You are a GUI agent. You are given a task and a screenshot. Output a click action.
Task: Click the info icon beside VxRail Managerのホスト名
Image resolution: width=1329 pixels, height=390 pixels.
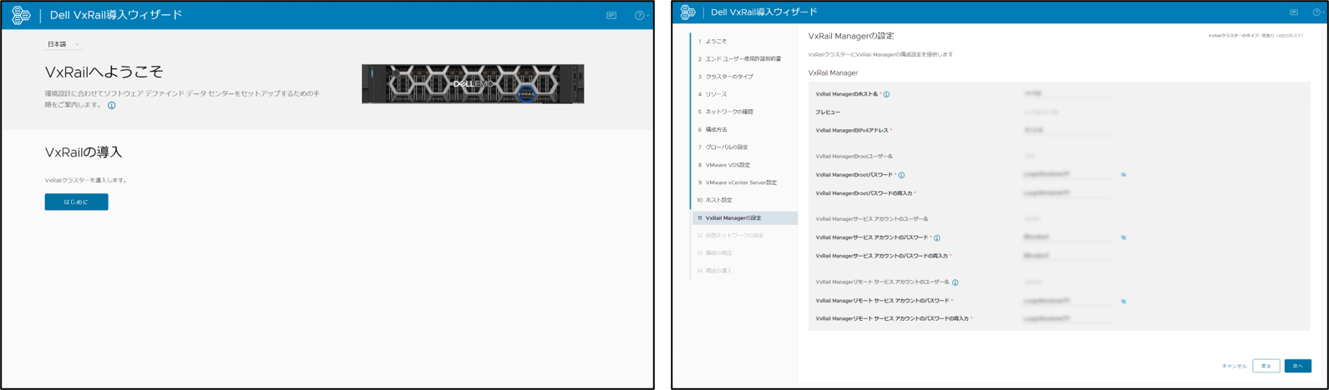click(886, 94)
